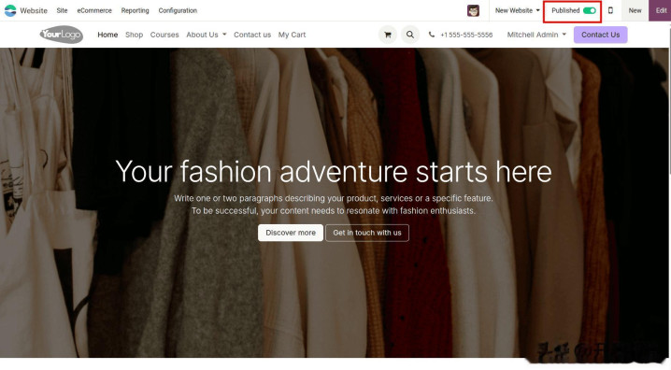Screen dimensions: 671x370
Task: Open the Courses nav link
Action: 164,35
